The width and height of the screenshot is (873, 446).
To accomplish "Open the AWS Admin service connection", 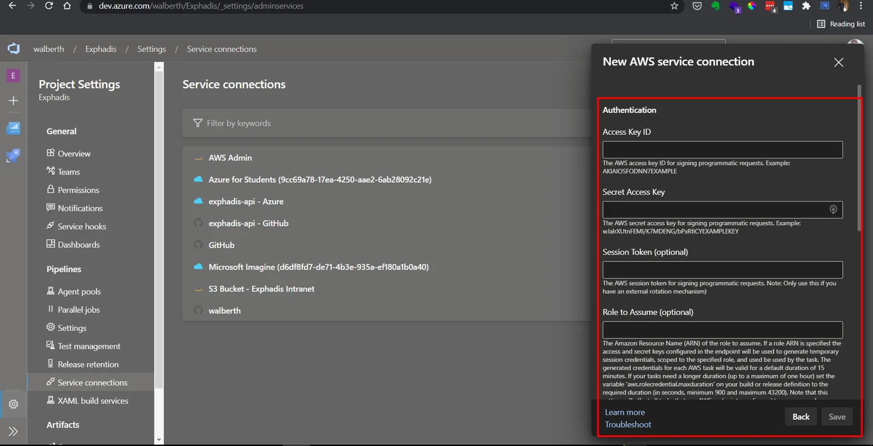I will (230, 158).
